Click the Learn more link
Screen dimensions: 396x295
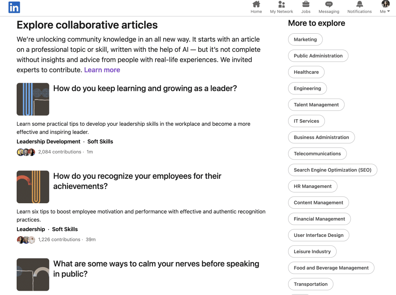102,70
